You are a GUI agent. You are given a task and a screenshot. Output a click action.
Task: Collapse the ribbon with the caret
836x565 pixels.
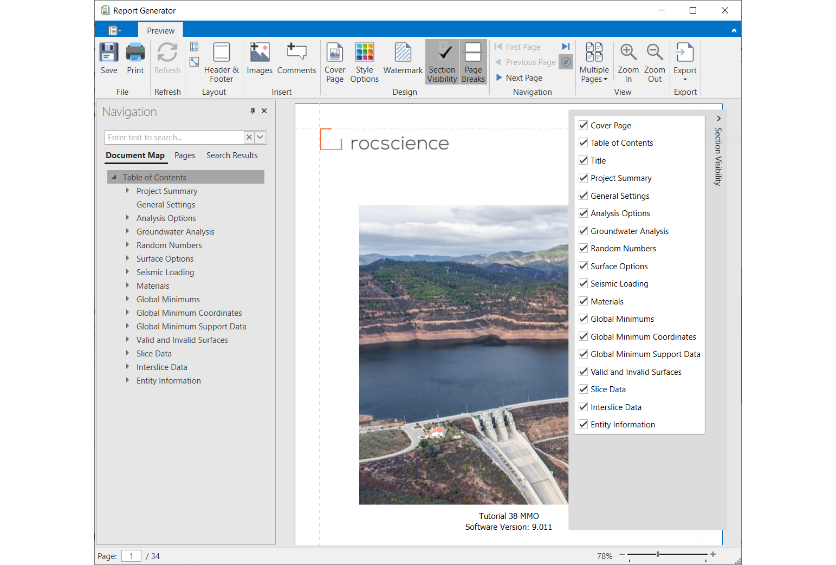point(734,30)
